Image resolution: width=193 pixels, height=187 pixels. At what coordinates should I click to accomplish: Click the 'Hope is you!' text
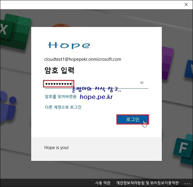click(x=56, y=148)
